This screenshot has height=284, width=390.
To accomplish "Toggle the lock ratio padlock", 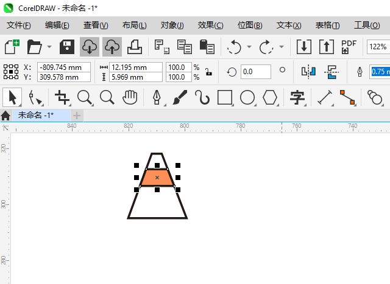I will pos(208,72).
